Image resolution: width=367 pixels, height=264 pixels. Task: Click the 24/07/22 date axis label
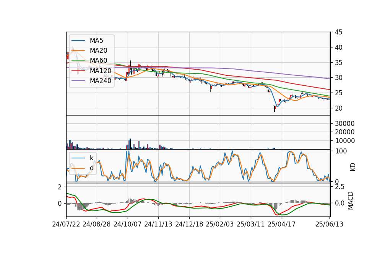point(66,224)
